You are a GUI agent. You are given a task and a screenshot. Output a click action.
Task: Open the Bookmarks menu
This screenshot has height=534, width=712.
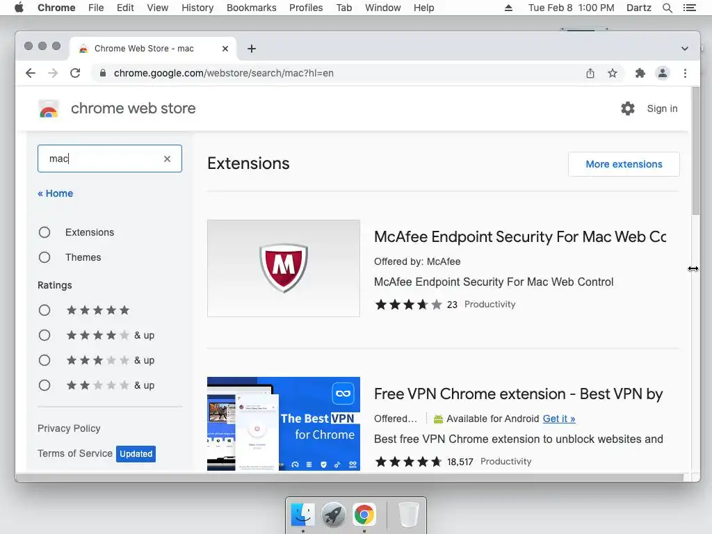(x=252, y=8)
